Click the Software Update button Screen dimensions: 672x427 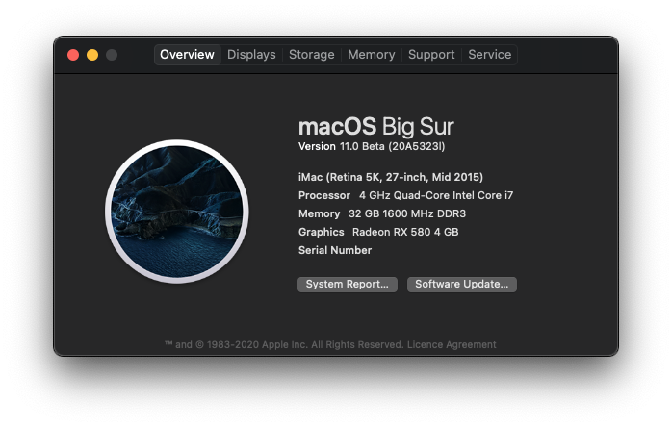pos(462,285)
